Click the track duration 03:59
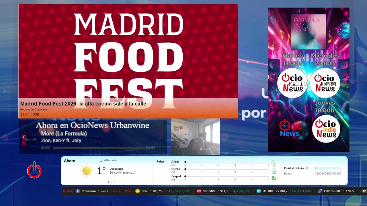The width and height of the screenshot is (367, 206). tap(151, 148)
